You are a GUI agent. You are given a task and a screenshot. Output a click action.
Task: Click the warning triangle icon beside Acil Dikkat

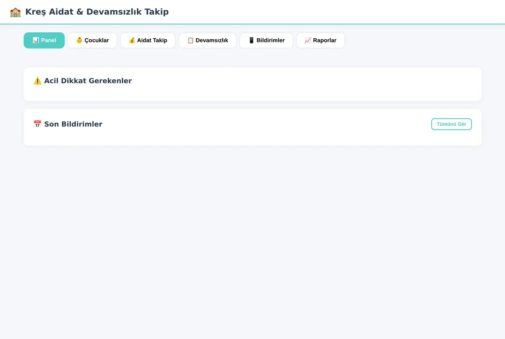click(x=37, y=81)
